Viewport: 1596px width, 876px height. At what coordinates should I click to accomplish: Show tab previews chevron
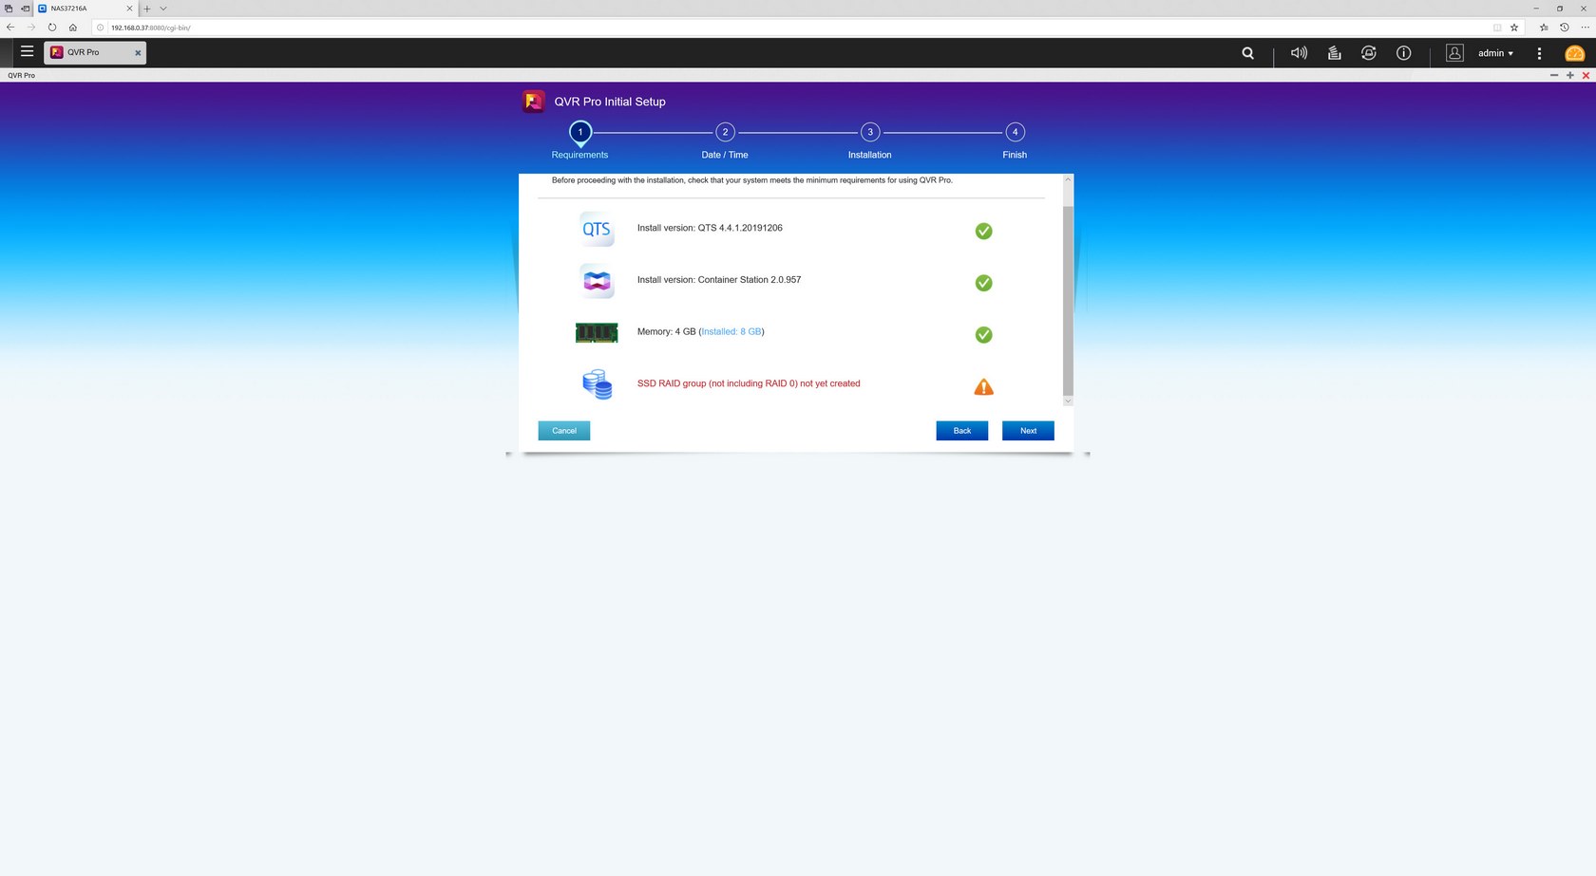163,9
